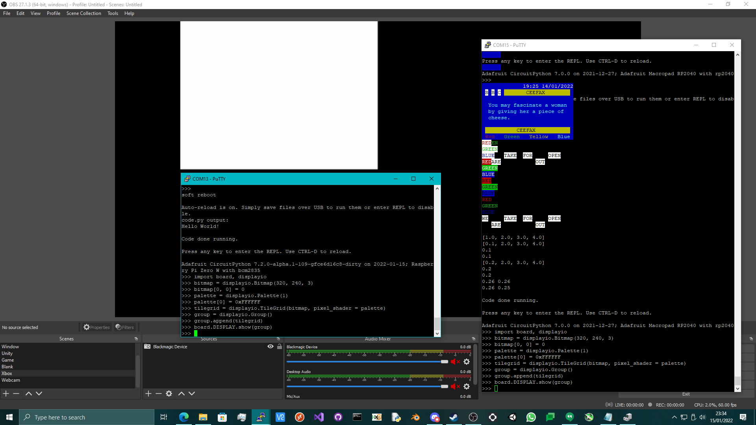756x425 pixels.
Task: Open Windows Start menu
Action: click(9, 417)
